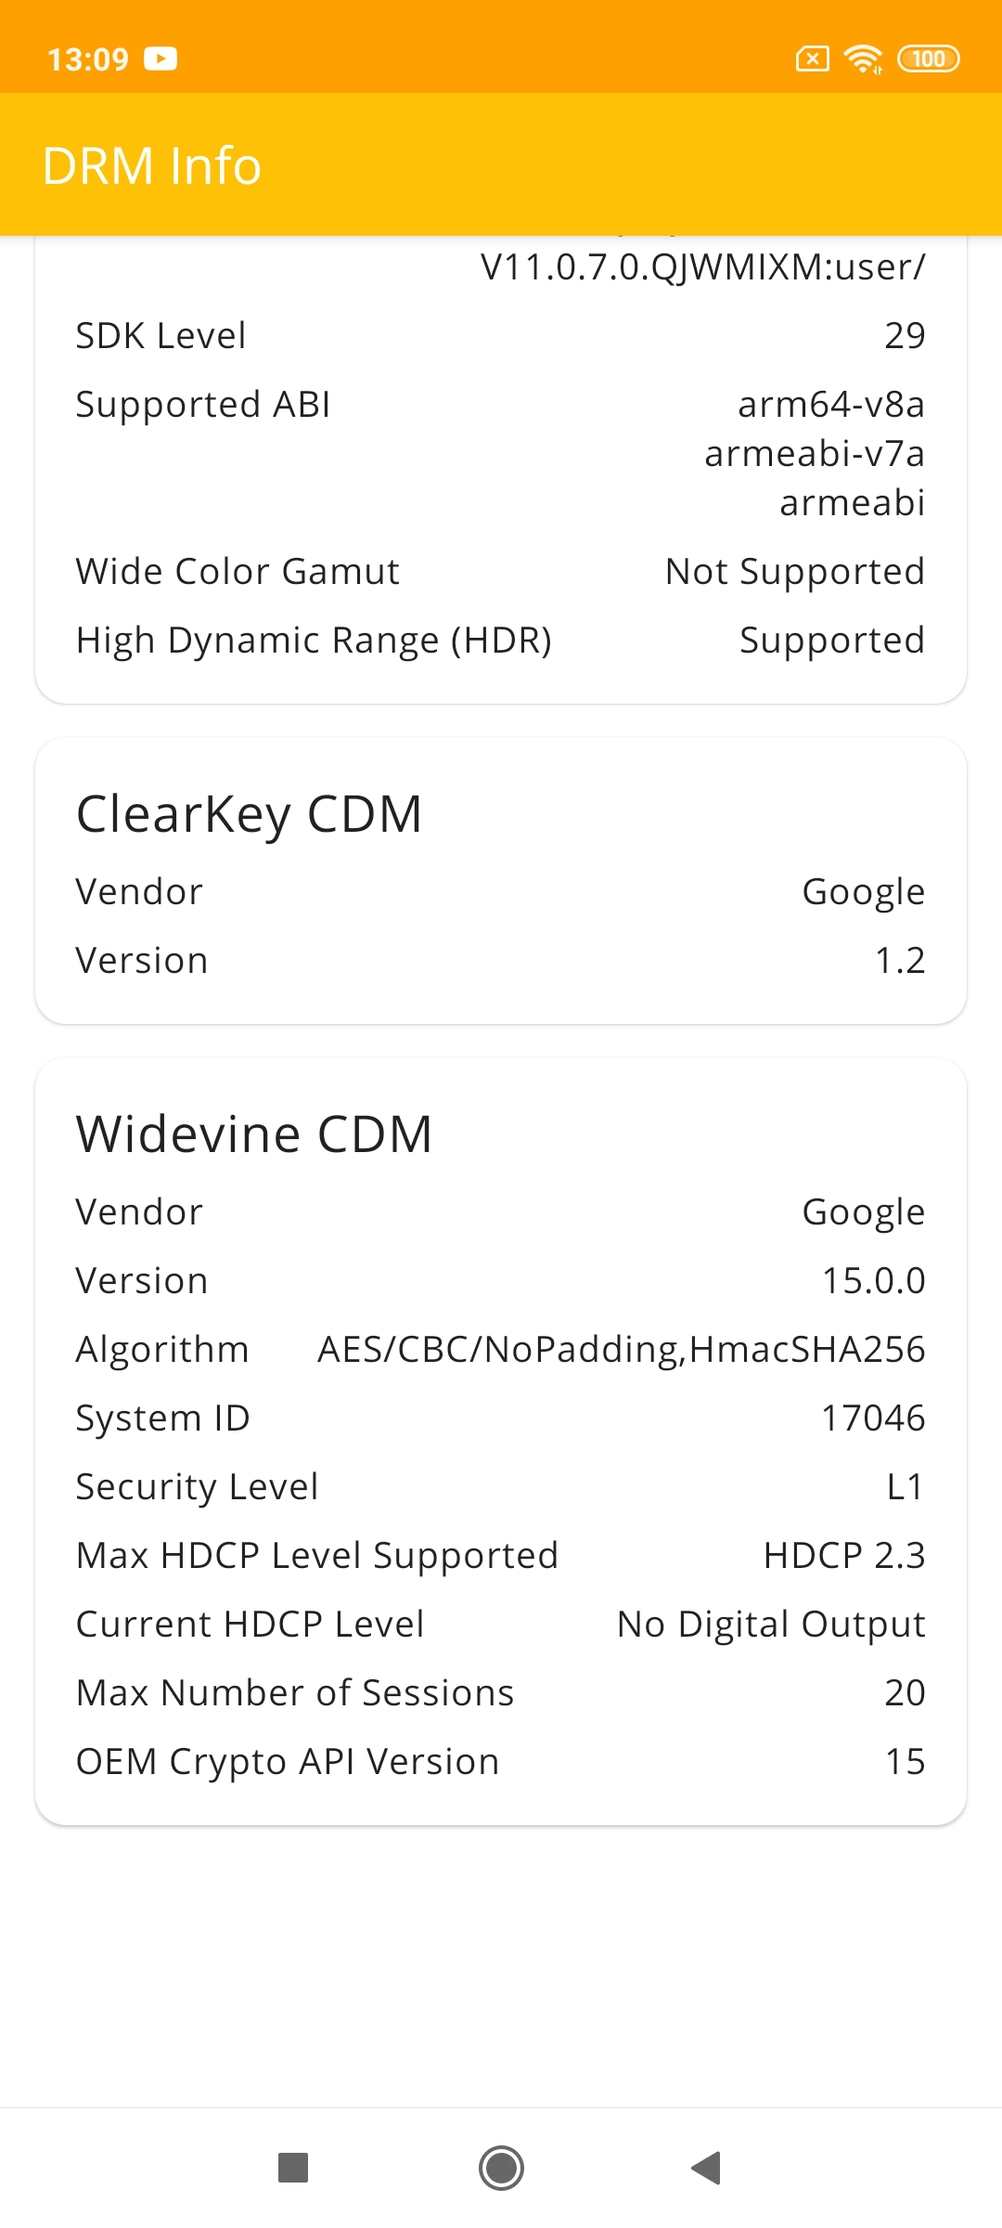Tap the Max HDCP Level Supported row
The height and width of the screenshot is (2228, 1002).
pyautogui.click(x=501, y=1555)
